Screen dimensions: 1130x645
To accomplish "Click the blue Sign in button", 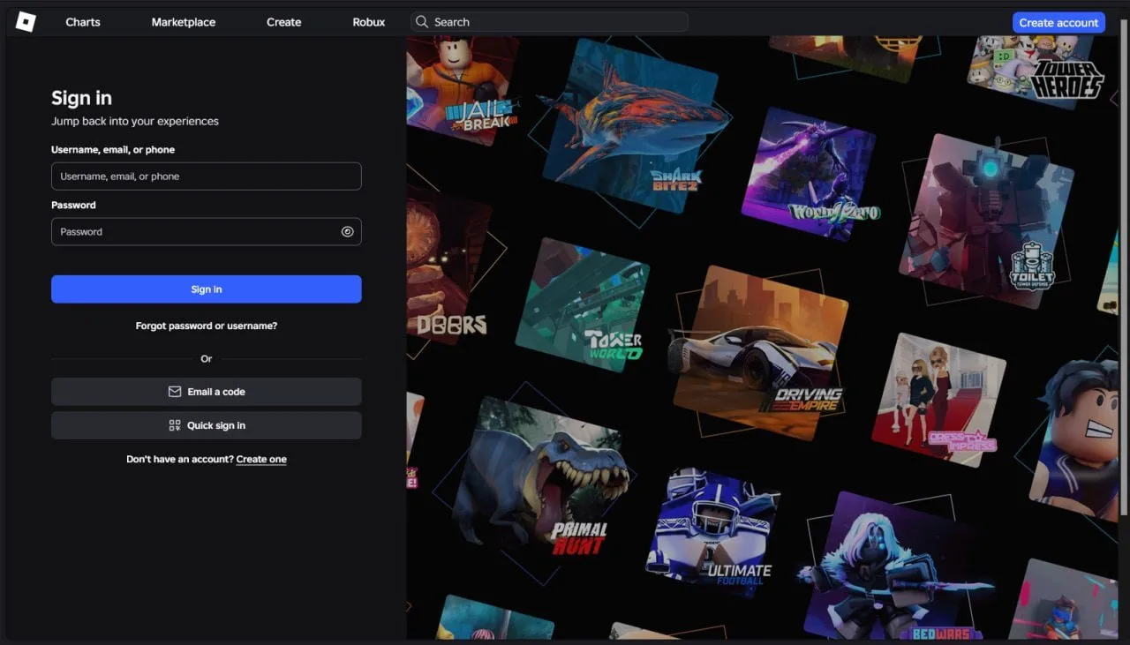I will tap(207, 289).
